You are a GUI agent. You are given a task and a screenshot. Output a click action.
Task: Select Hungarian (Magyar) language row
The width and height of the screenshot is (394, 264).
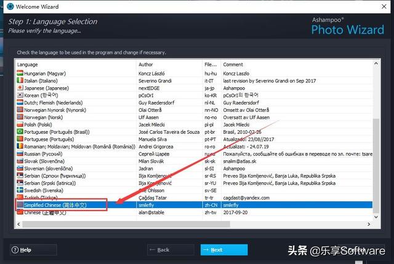point(194,74)
